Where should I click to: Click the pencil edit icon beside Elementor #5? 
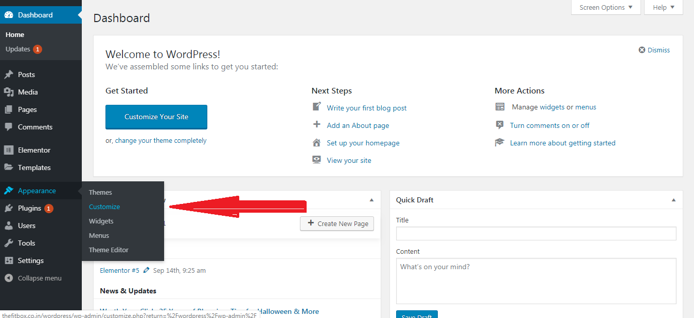[x=147, y=270]
